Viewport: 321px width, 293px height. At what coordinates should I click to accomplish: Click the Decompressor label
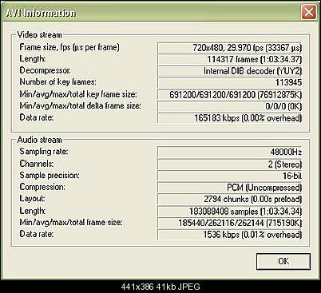click(45, 70)
